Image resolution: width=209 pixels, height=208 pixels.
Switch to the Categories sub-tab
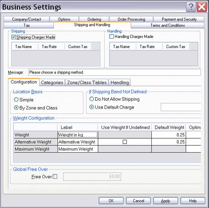(52, 82)
